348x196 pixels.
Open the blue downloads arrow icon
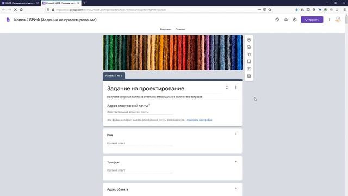click(296, 10)
